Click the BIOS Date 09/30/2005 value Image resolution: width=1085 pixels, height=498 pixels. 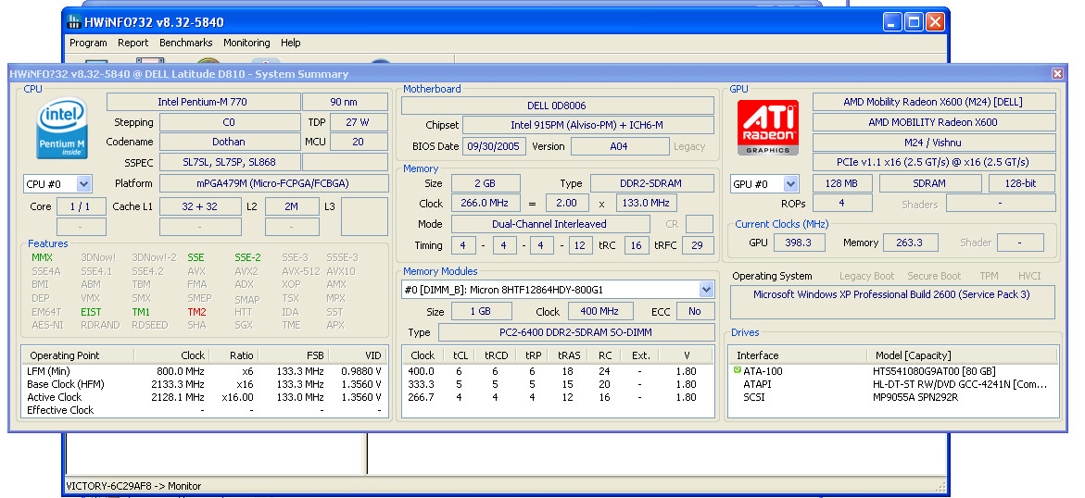tap(494, 146)
